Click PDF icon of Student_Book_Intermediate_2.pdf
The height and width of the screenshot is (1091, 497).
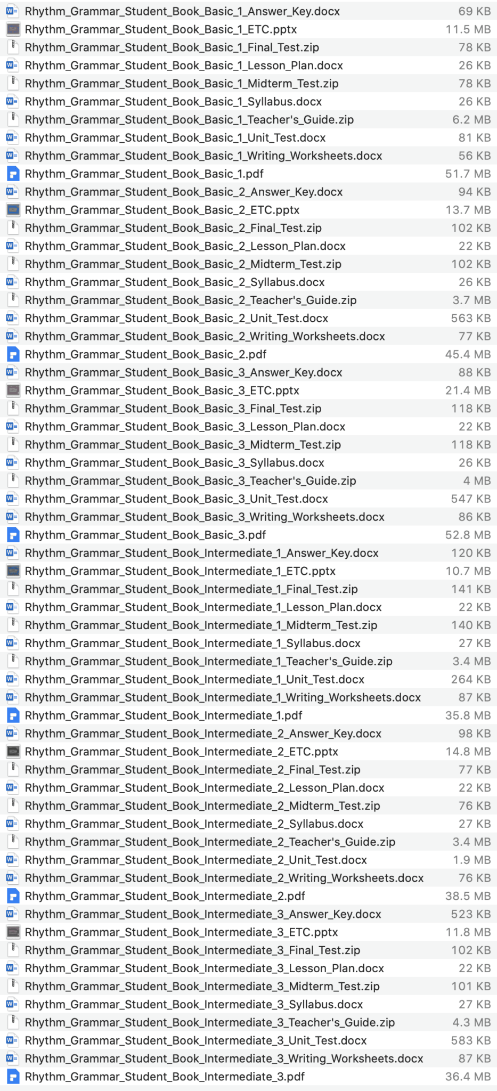pos(12,896)
